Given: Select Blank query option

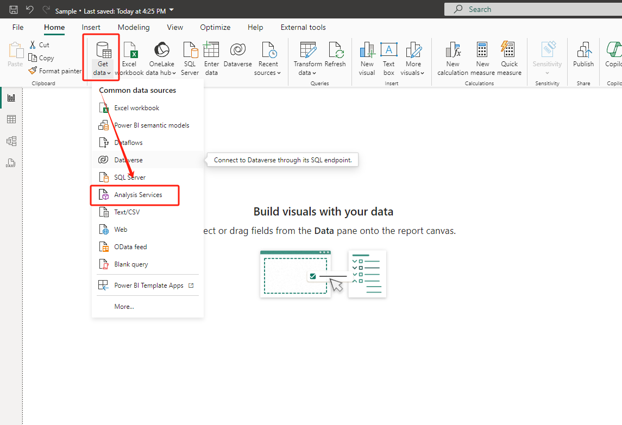Looking at the screenshot, I should pyautogui.click(x=148, y=264).
